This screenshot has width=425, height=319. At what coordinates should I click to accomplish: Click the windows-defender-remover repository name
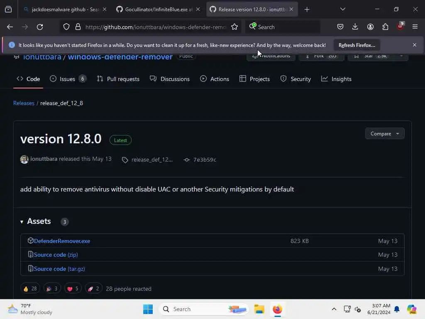pos(120,56)
